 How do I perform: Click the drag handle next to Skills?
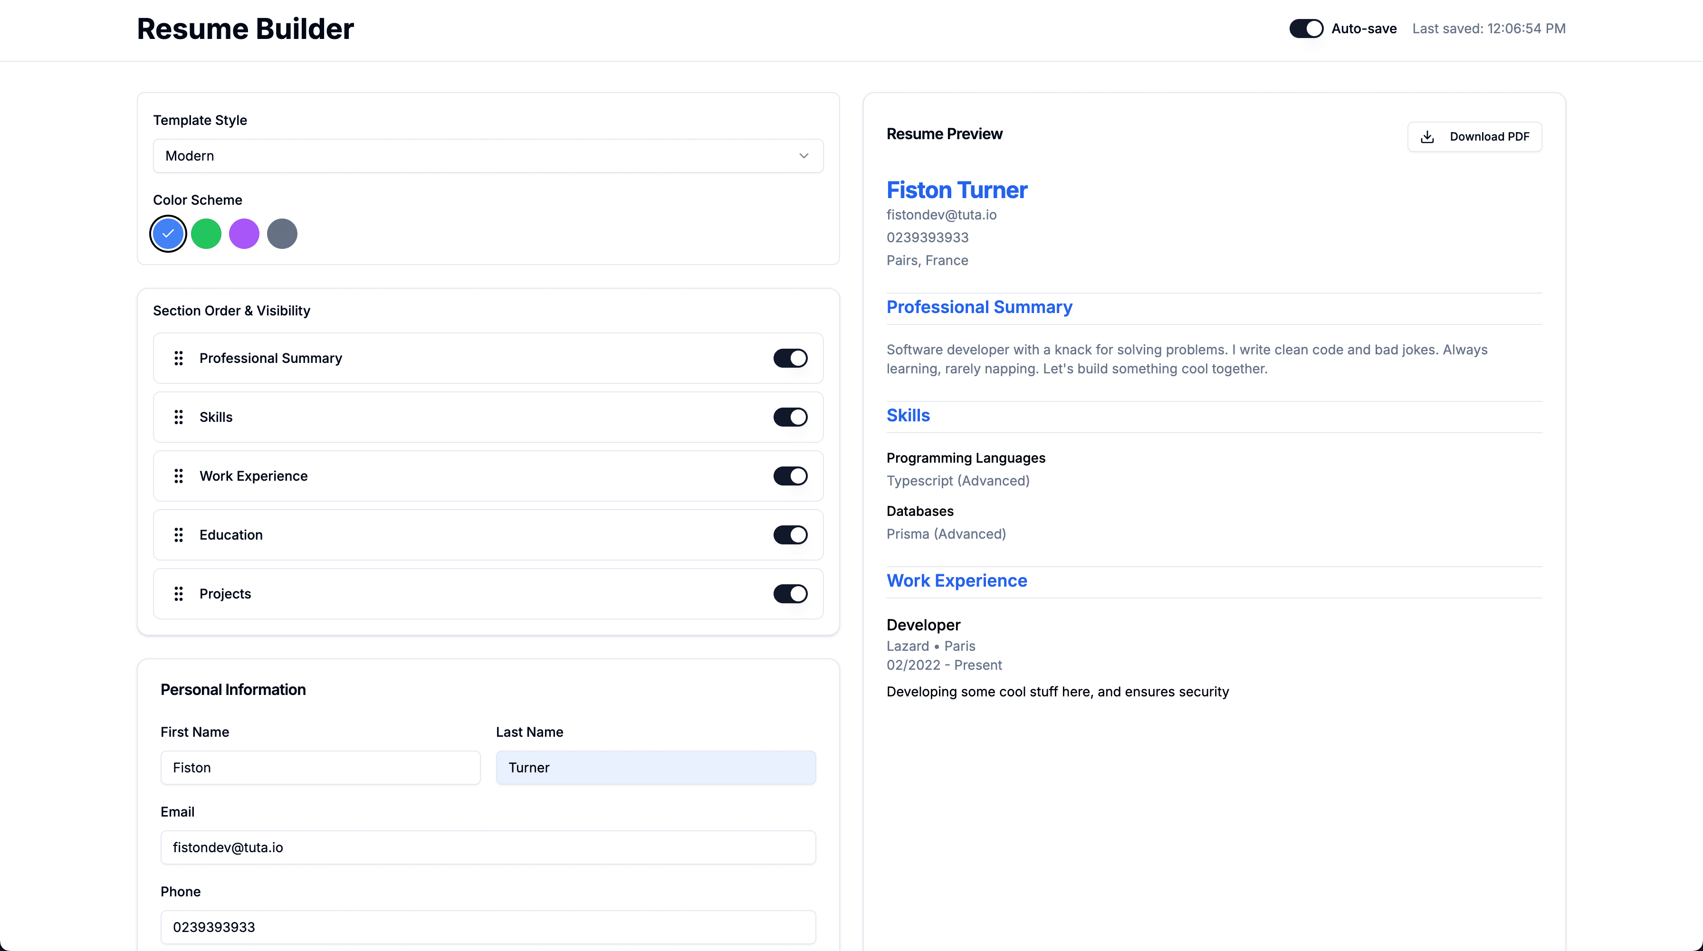pyautogui.click(x=179, y=417)
